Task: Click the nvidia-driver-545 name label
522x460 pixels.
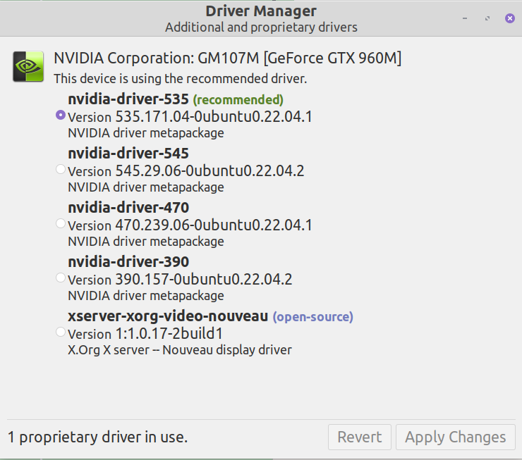Action: click(128, 154)
